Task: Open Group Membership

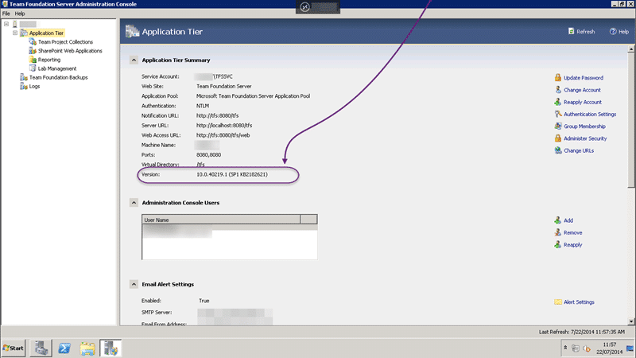Action: (x=584, y=126)
